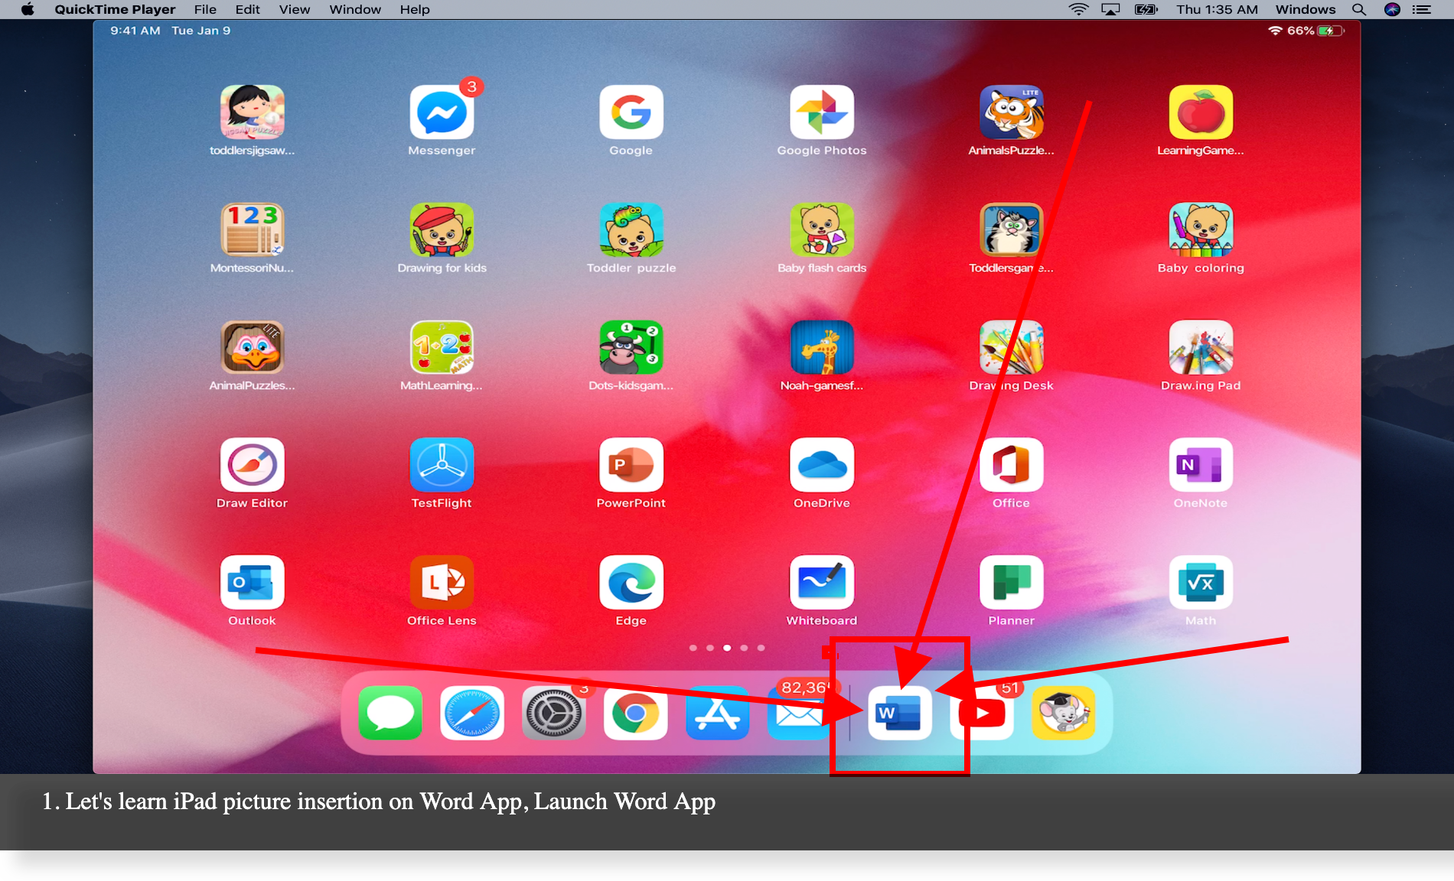Viewport: 1454px width, 881px height.
Task: Open the File menu
Action: [x=205, y=9]
